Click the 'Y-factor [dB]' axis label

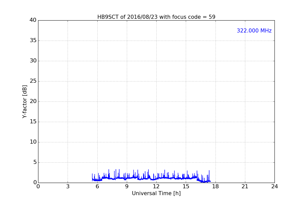[25, 101]
